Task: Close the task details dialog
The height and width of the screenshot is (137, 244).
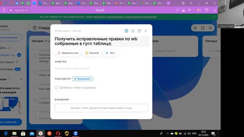Action: point(146,31)
